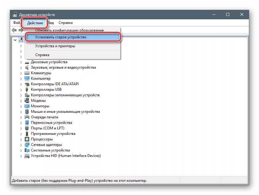Click the Контроллеры IDE ATA/ATAPI icon
Screen dimensions: 259x195
click(x=27, y=84)
